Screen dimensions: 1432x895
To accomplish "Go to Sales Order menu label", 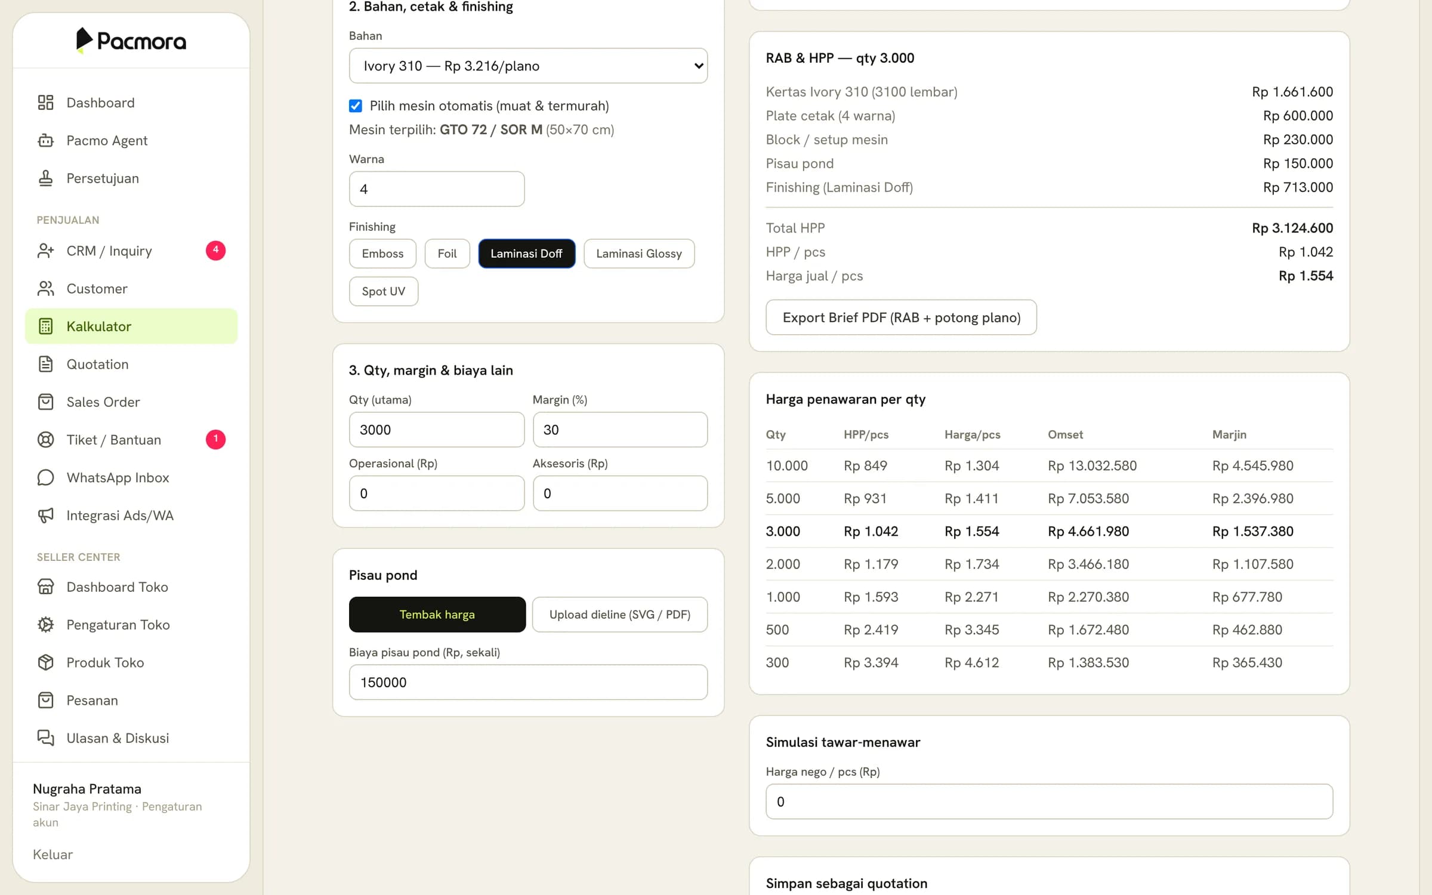I will (103, 402).
